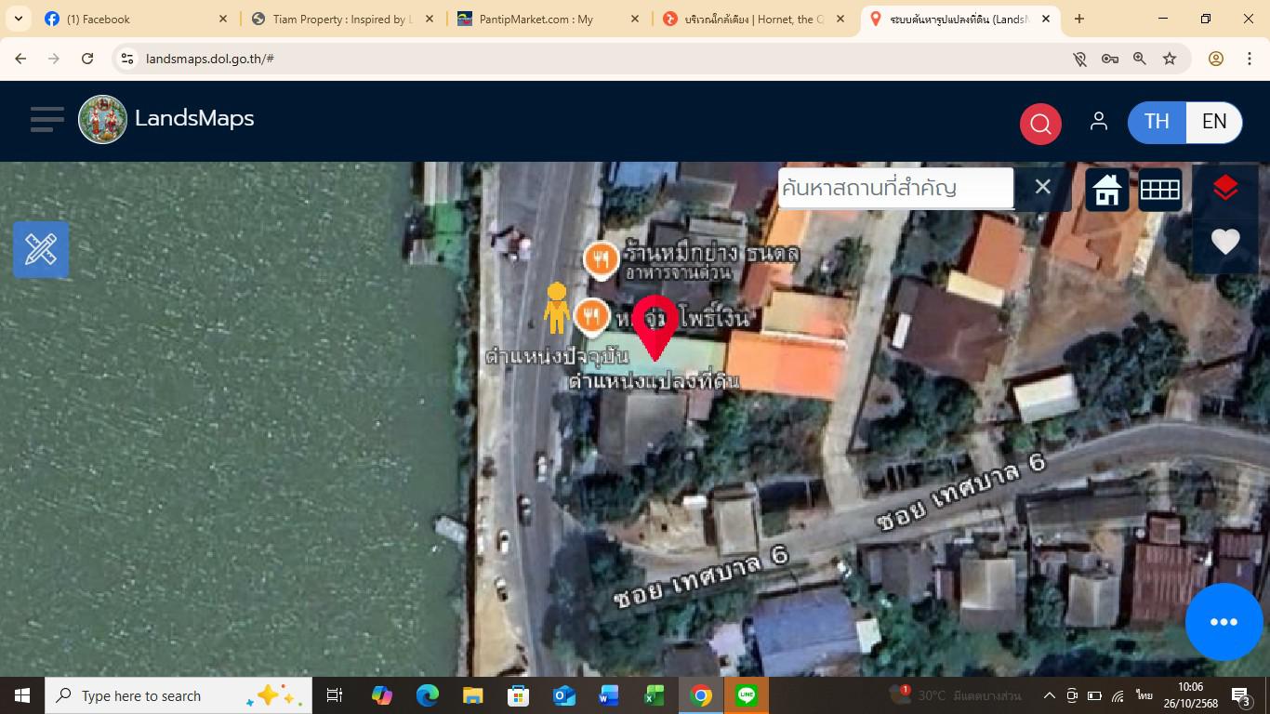Open the red map layers icon

[x=1224, y=189]
